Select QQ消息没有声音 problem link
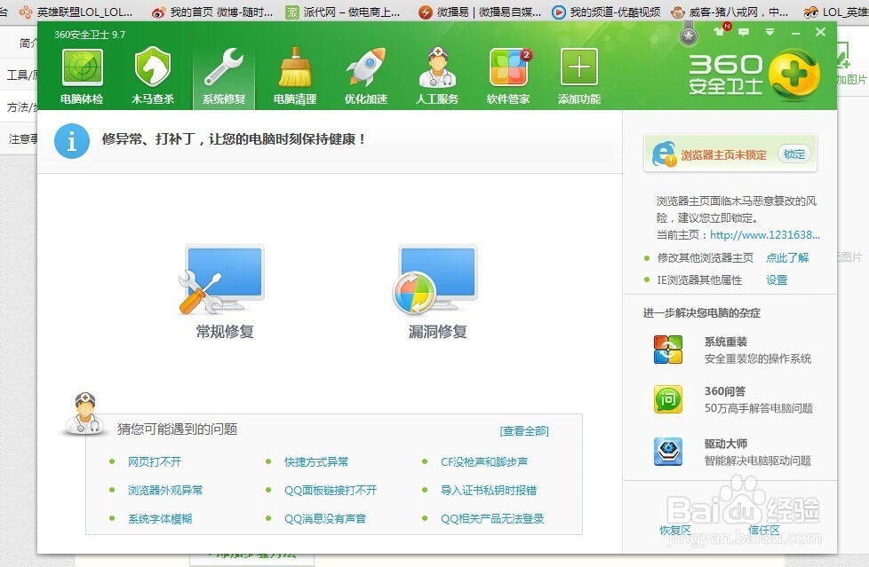This screenshot has height=567, width=869. [325, 519]
